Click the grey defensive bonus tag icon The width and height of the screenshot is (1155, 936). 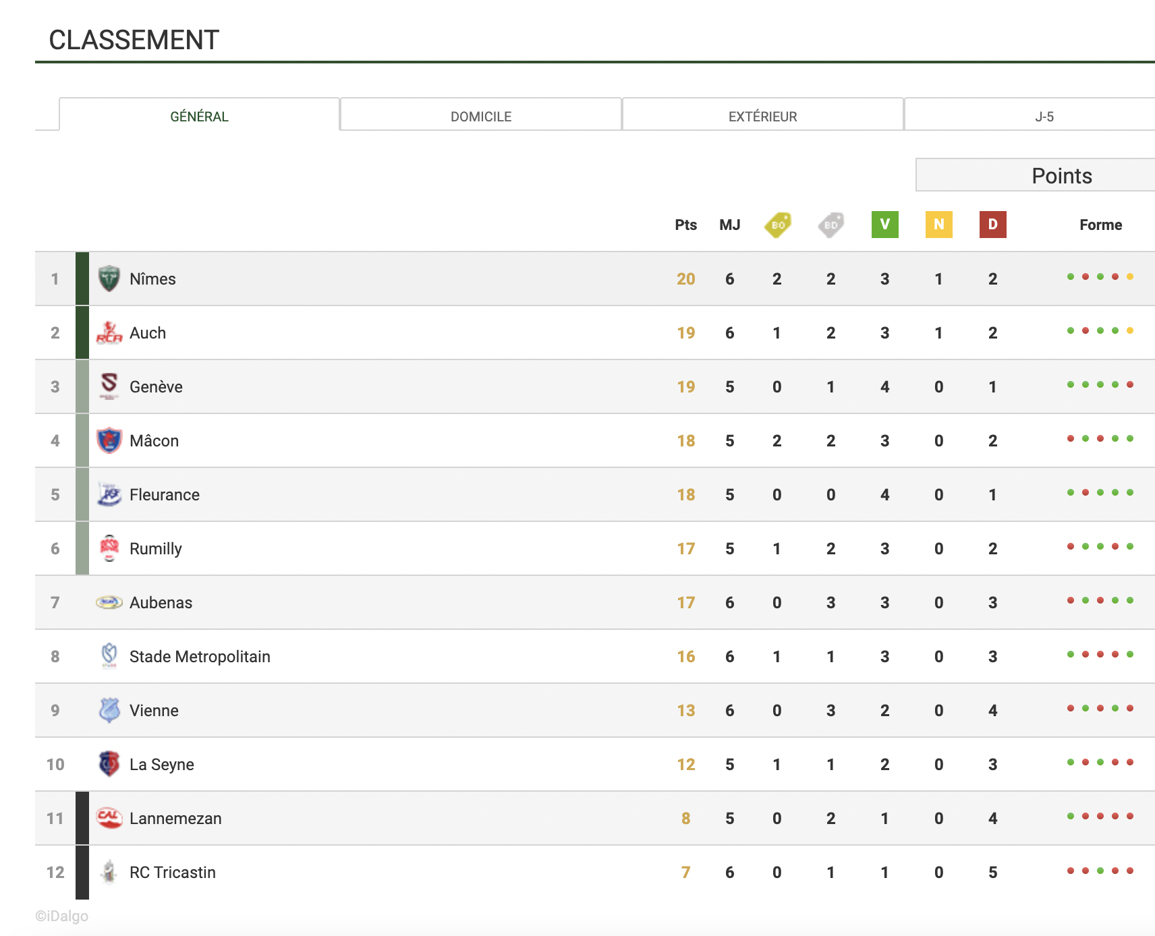(830, 225)
